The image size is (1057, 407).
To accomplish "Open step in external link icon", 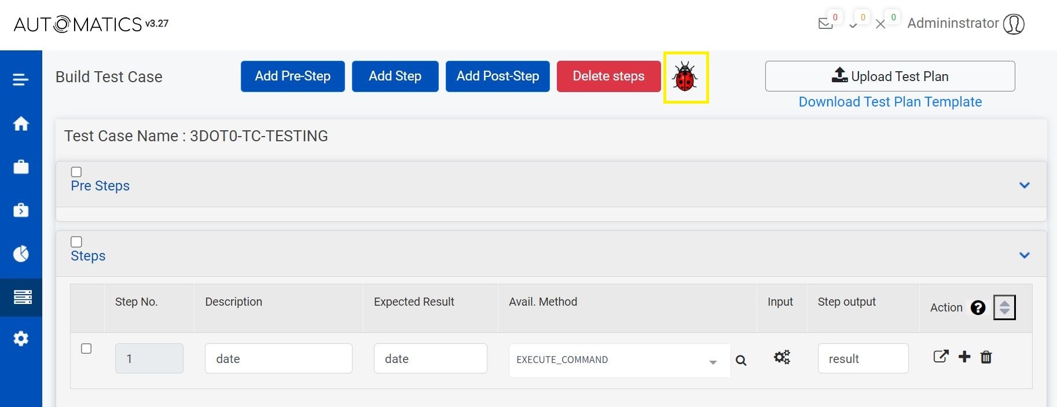I will 941,357.
